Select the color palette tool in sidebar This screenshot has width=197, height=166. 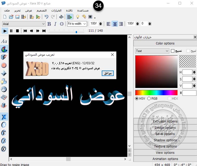[4, 49]
